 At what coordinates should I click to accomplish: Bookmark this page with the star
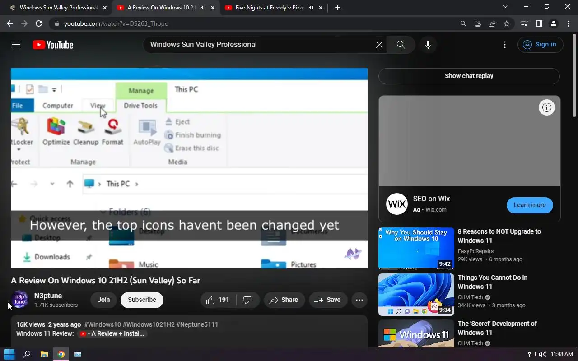tap(507, 23)
